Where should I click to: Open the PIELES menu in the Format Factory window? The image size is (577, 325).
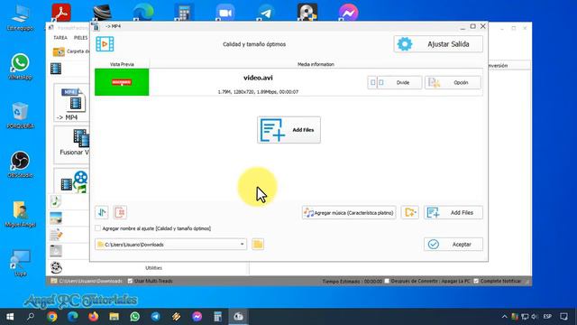pos(80,38)
